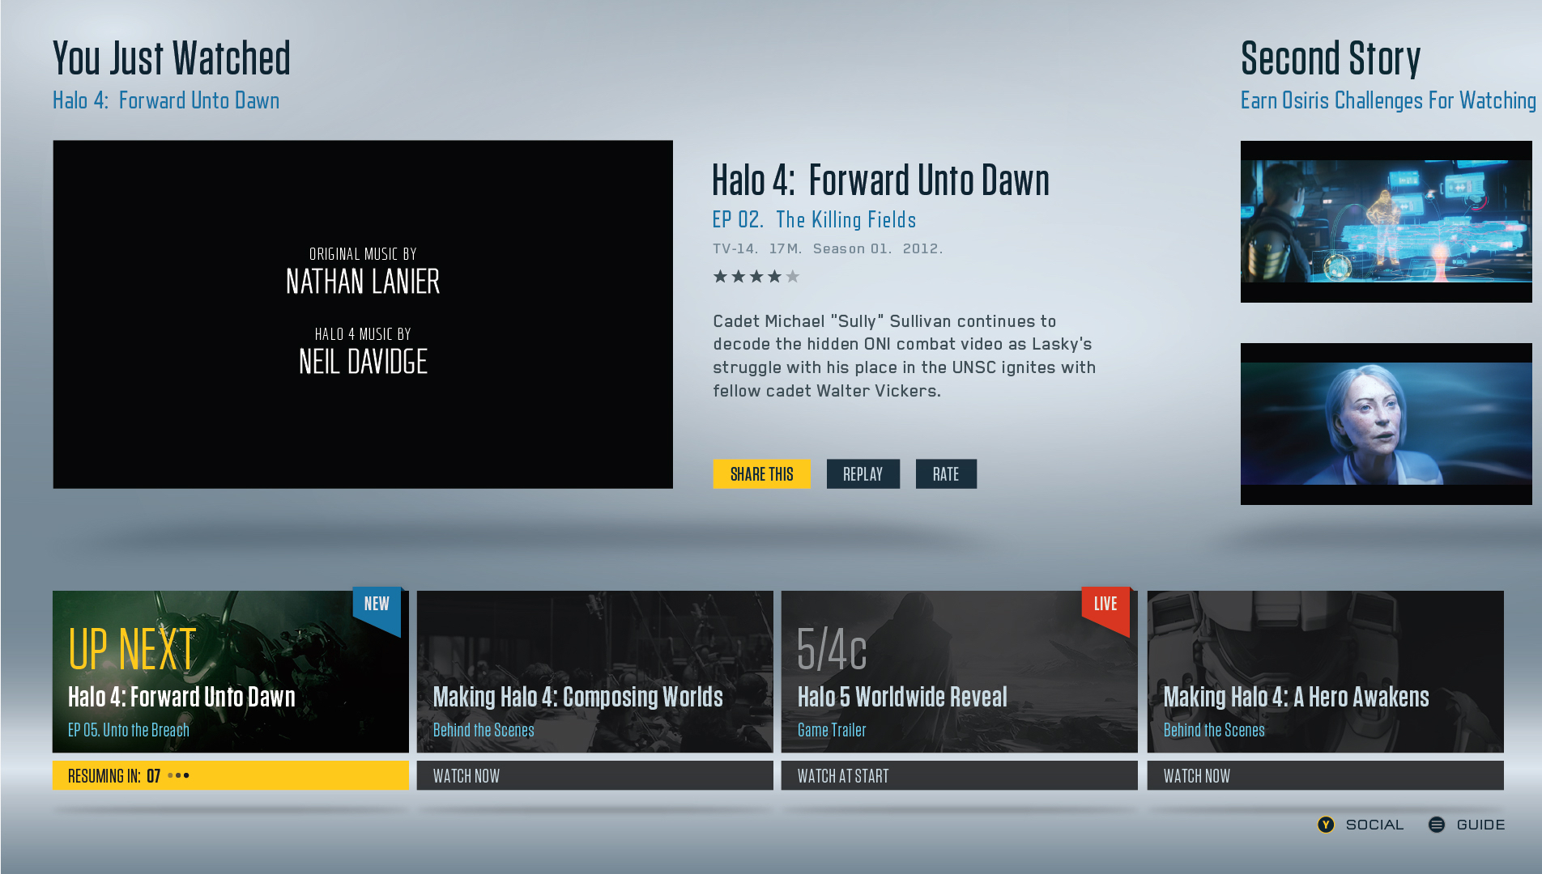Viewport: 1542px width, 874px height.
Task: Click the yellow Y button icon for Social
Action: coord(1326,825)
